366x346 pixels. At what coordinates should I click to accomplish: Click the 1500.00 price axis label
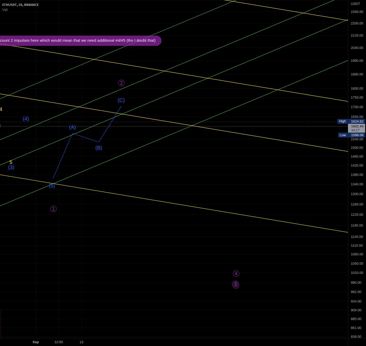tap(357, 148)
